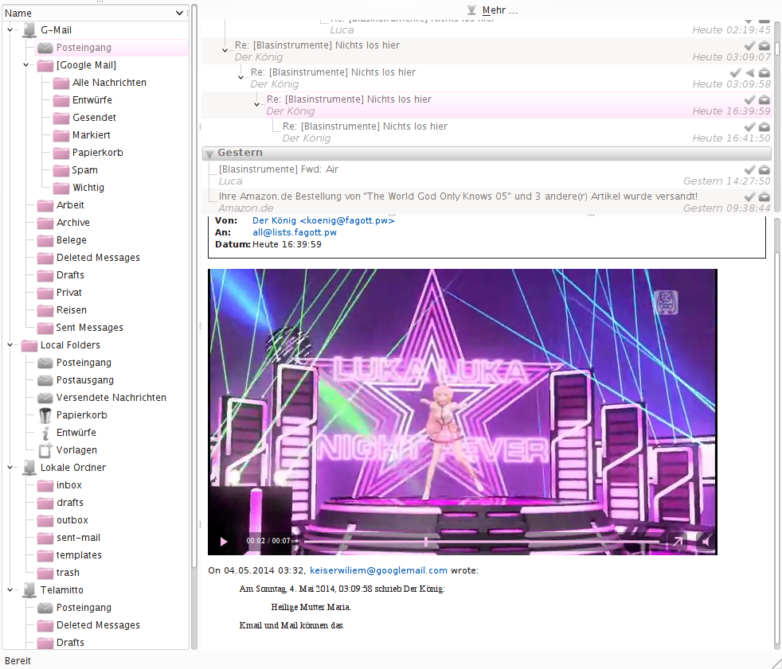
Task: Open the Name column header dropdown
Action: [179, 13]
